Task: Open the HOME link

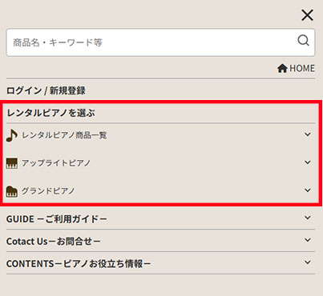Action: 296,68
